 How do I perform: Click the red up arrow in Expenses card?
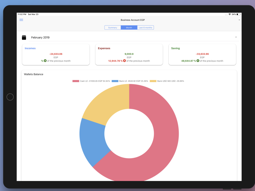point(124,61)
